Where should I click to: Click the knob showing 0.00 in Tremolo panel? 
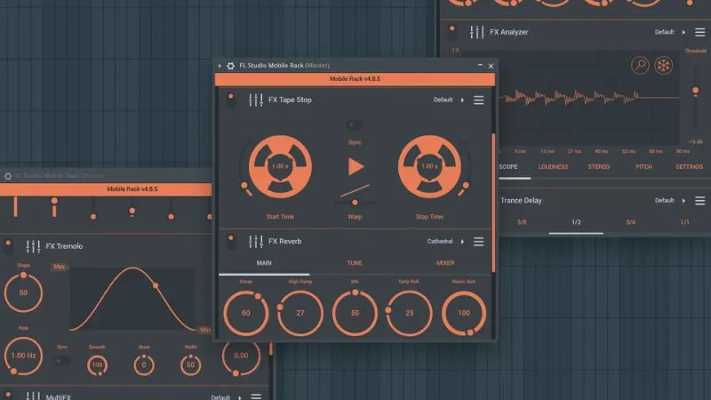click(241, 356)
